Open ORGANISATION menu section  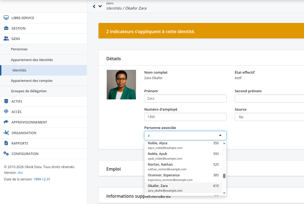44,133
